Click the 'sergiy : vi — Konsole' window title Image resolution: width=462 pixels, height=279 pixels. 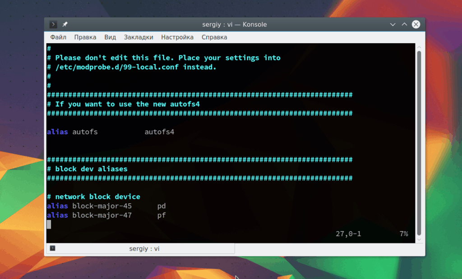pyautogui.click(x=235, y=24)
